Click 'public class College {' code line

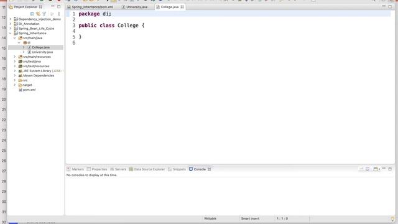coord(111,26)
